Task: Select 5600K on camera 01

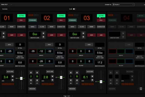Action: click(12, 27)
